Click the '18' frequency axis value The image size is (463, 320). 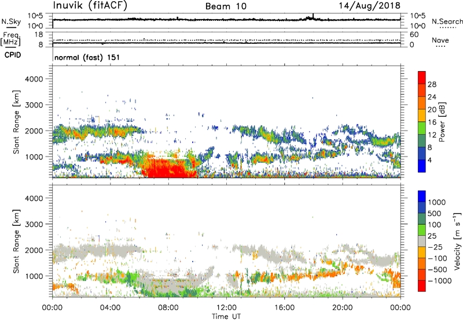39,35
